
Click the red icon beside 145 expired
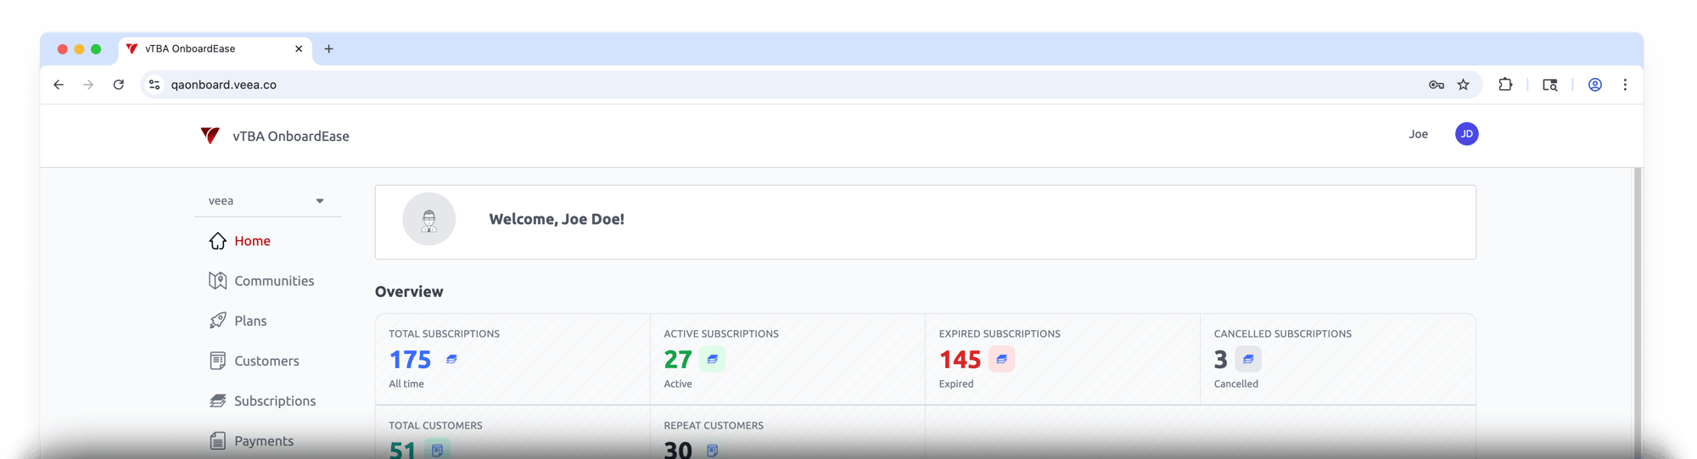point(1002,360)
